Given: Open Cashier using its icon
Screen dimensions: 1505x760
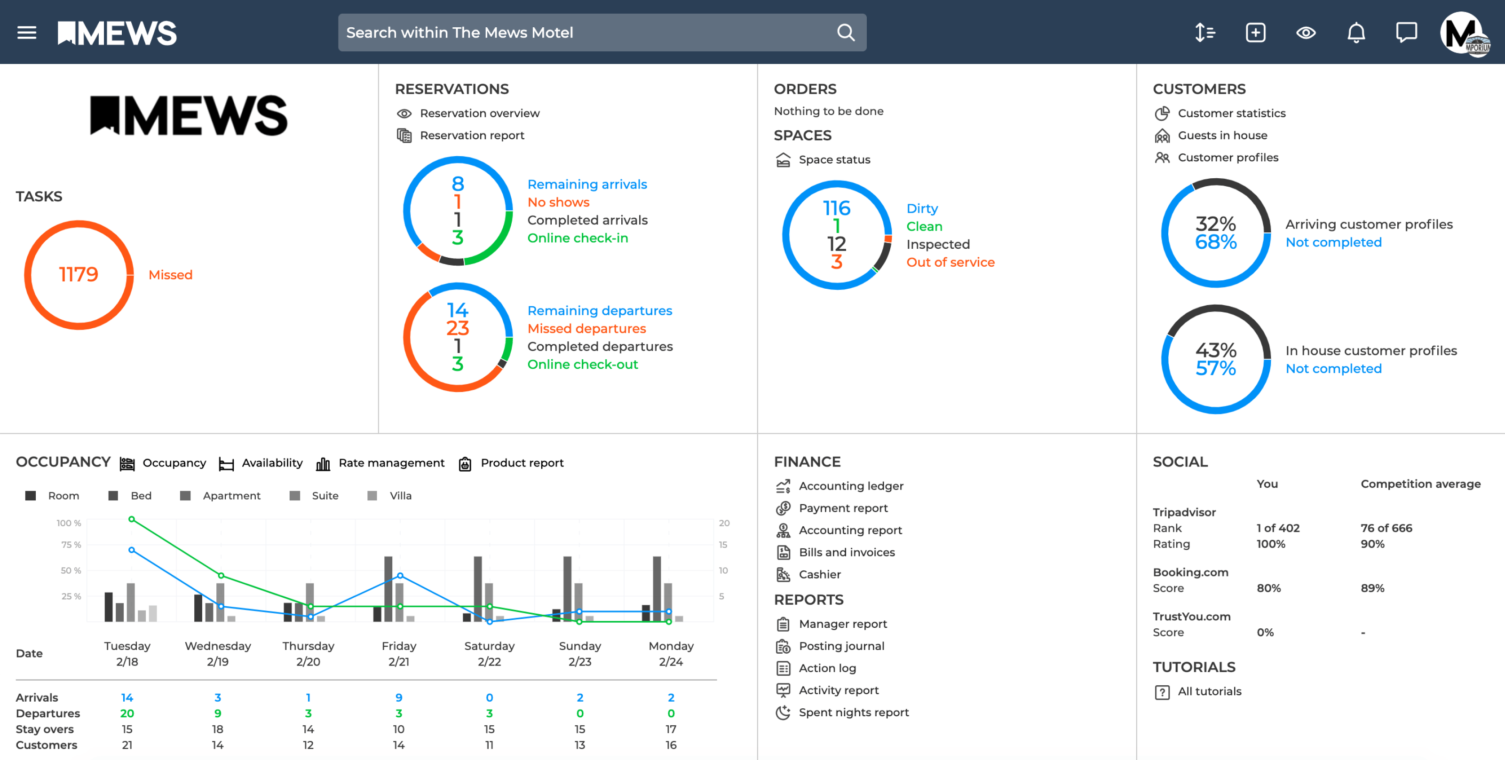Looking at the screenshot, I should pos(783,574).
